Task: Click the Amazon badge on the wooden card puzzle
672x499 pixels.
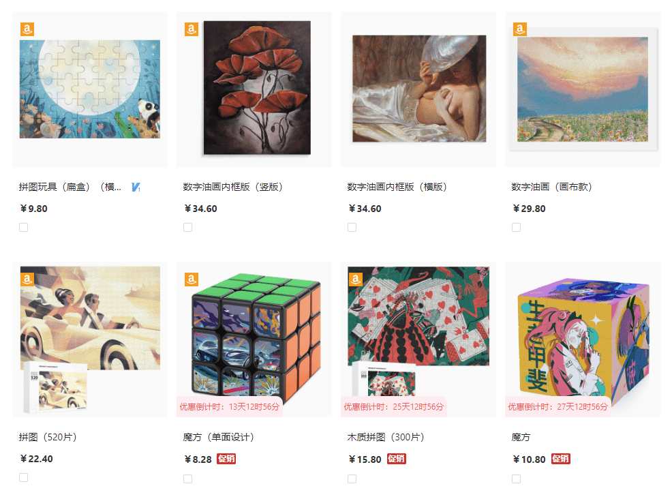Action: tap(355, 279)
